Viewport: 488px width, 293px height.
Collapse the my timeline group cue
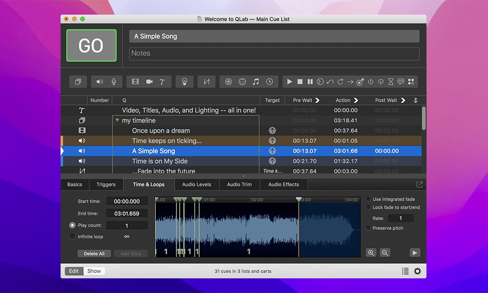[x=117, y=120]
